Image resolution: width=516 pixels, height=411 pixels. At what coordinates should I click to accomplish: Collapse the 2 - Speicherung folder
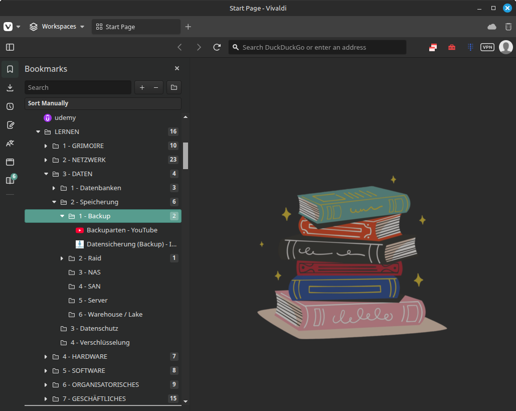[x=54, y=202]
